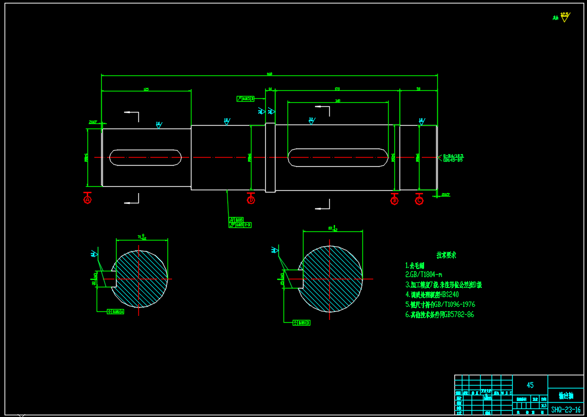Viewport: 587px width, 417px height.
Task: Click note line 5 referencing GB/T1096-1976
Action: pyautogui.click(x=440, y=304)
